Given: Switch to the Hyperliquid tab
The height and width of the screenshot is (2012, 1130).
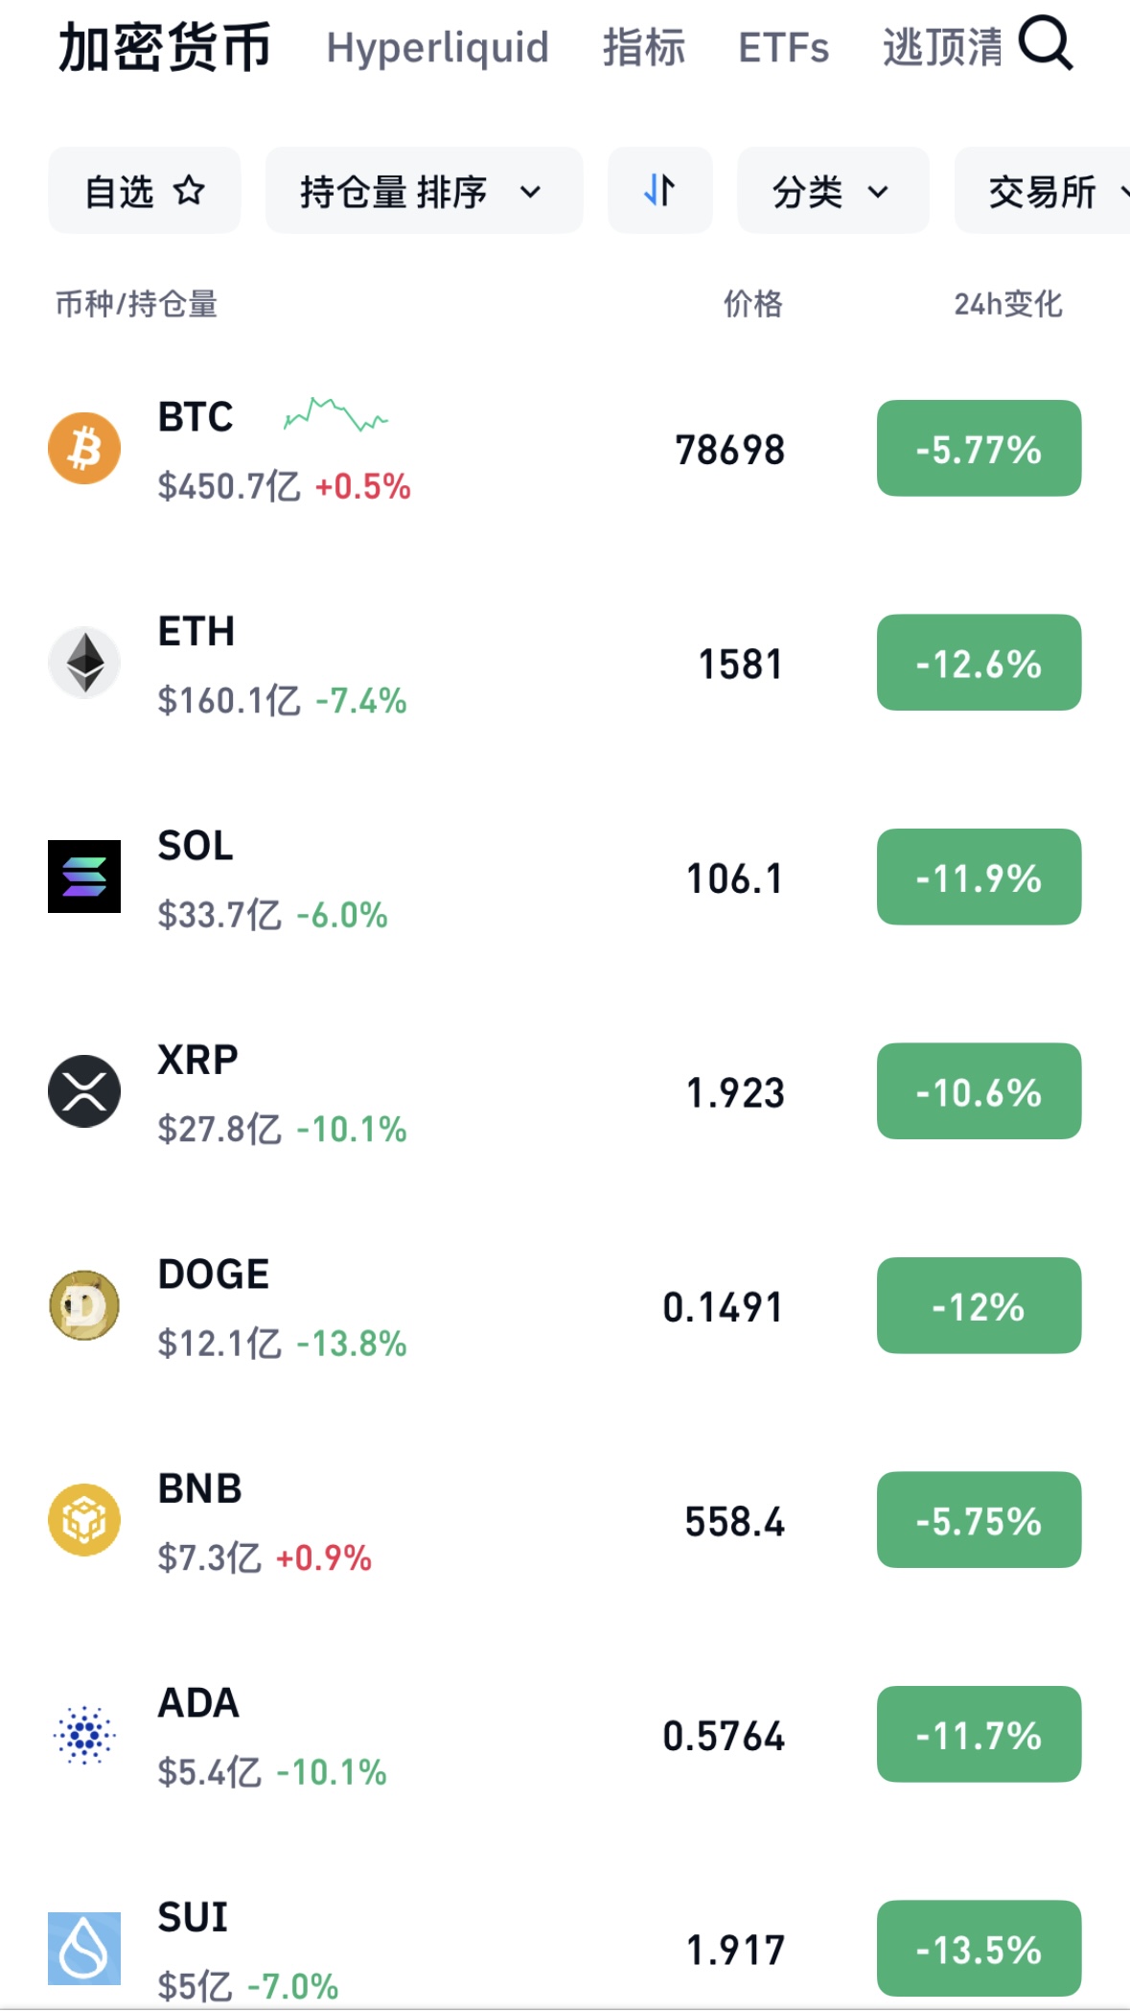Looking at the screenshot, I should (437, 47).
